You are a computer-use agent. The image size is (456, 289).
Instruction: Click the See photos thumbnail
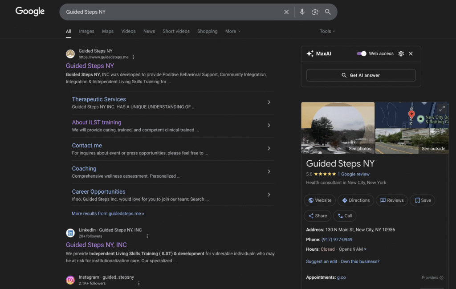pyautogui.click(x=338, y=128)
